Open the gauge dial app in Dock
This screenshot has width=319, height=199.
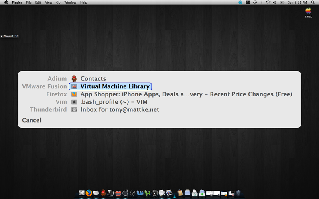(154, 193)
